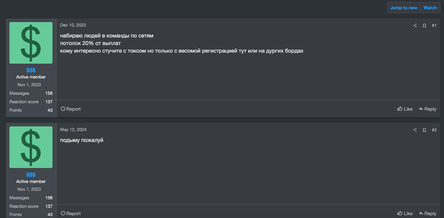Screen dimensions: 444x218
Task: Share the first post
Action: [415, 25]
